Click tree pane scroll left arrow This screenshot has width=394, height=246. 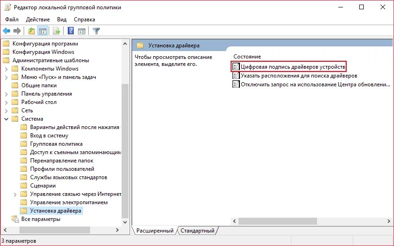point(5,230)
